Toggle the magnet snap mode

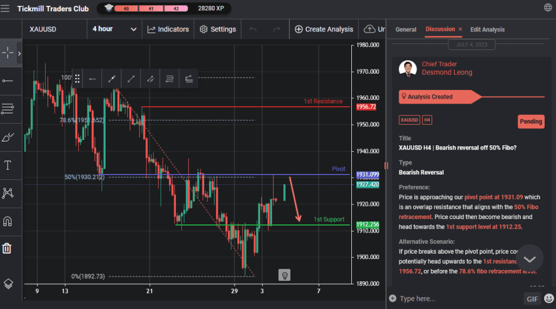coord(8,221)
